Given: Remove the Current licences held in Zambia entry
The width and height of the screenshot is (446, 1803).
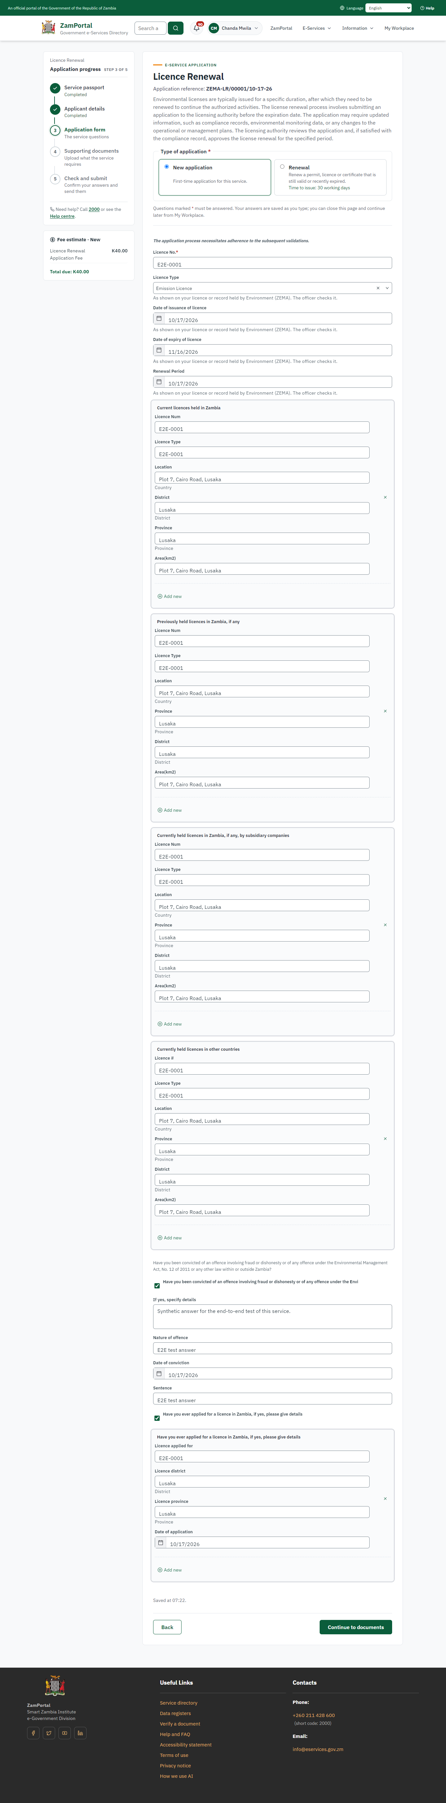Looking at the screenshot, I should point(385,498).
